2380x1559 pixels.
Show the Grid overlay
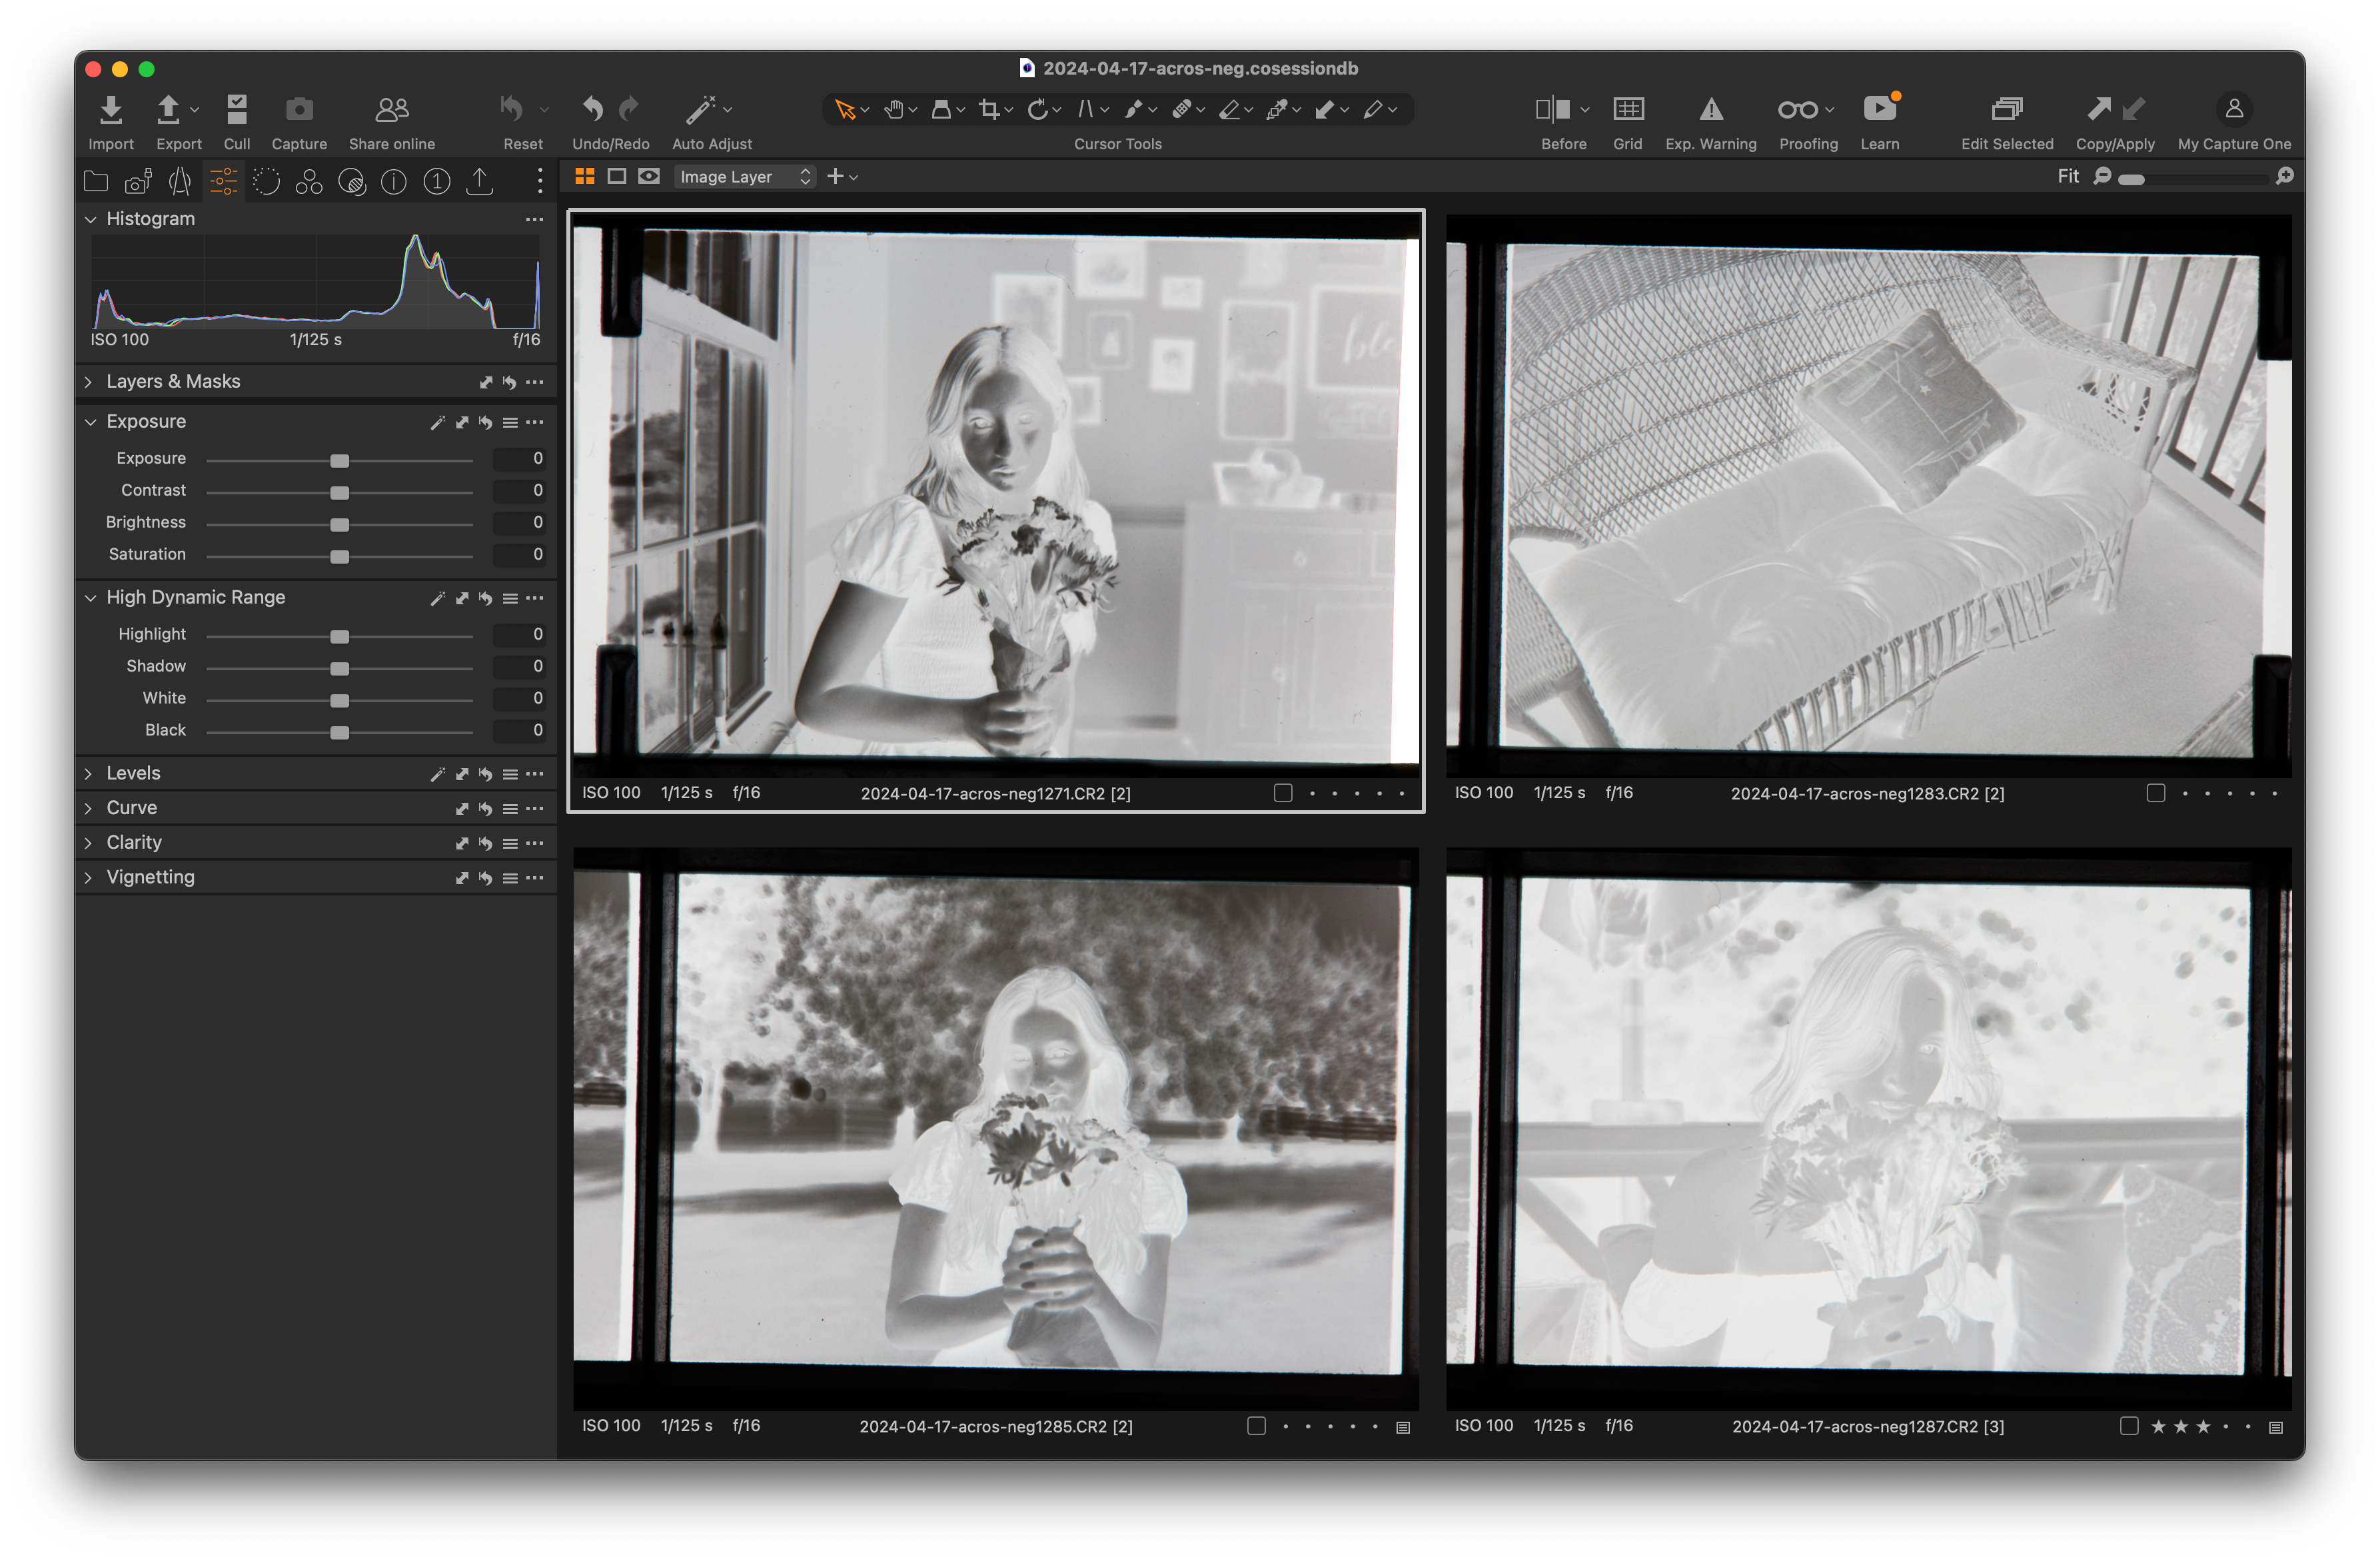[x=1628, y=109]
